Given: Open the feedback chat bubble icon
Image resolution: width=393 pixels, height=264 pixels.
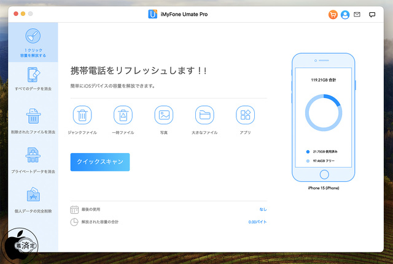Looking at the screenshot, I should pos(372,15).
